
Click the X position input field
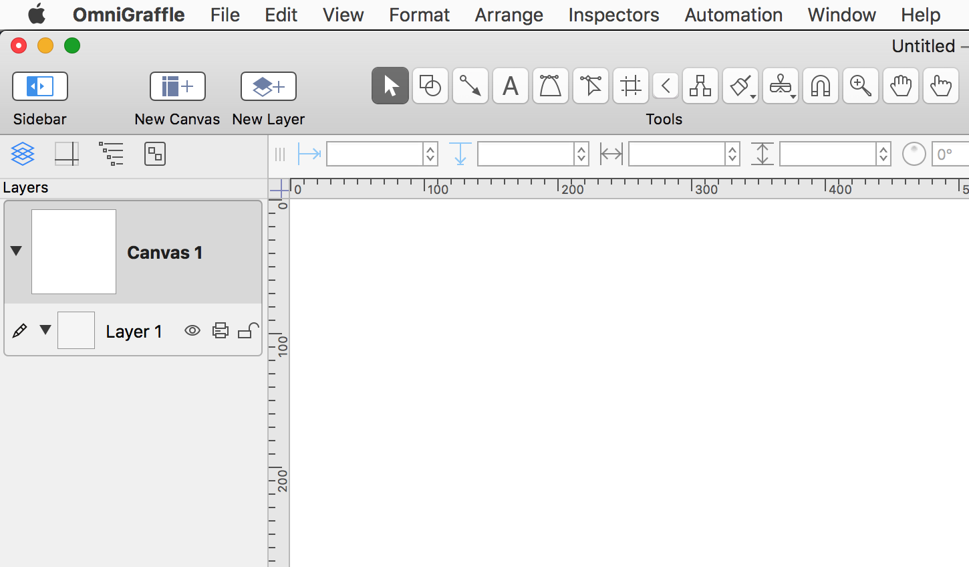374,154
